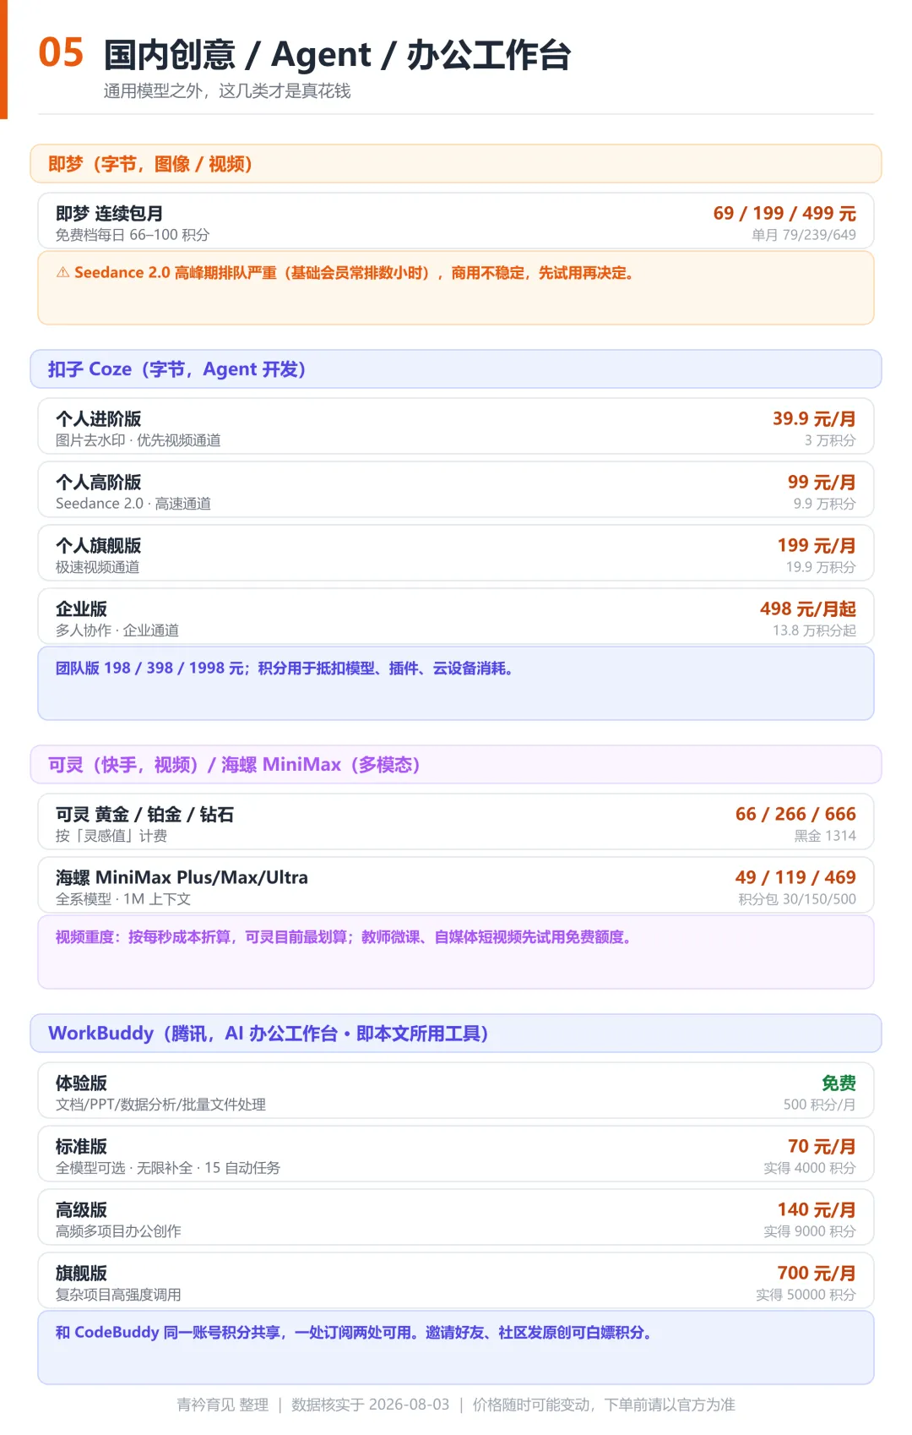The width and height of the screenshot is (912, 1435).
Task: Click the 个人高阶版 plan name
Action: (x=98, y=483)
